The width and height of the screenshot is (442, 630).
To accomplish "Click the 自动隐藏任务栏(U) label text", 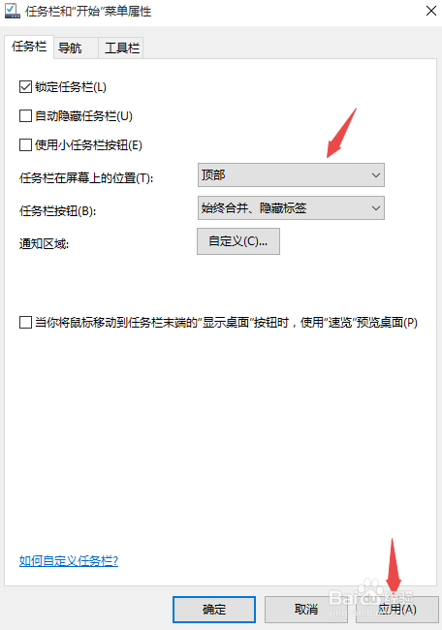I will pos(83,115).
